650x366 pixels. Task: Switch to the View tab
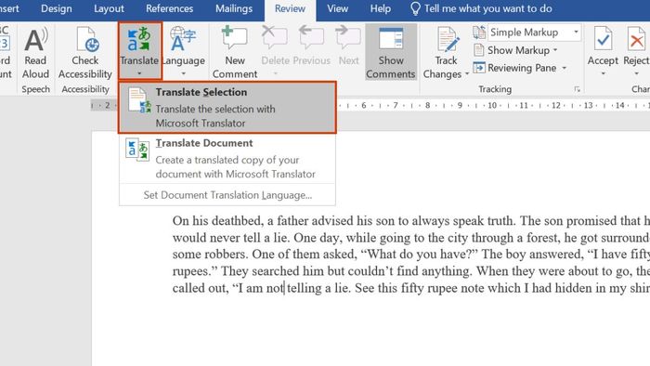tap(337, 8)
